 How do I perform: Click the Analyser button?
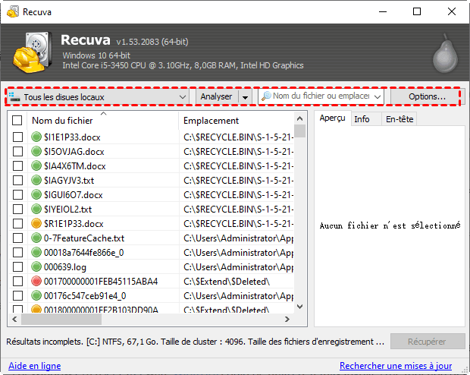click(x=216, y=96)
